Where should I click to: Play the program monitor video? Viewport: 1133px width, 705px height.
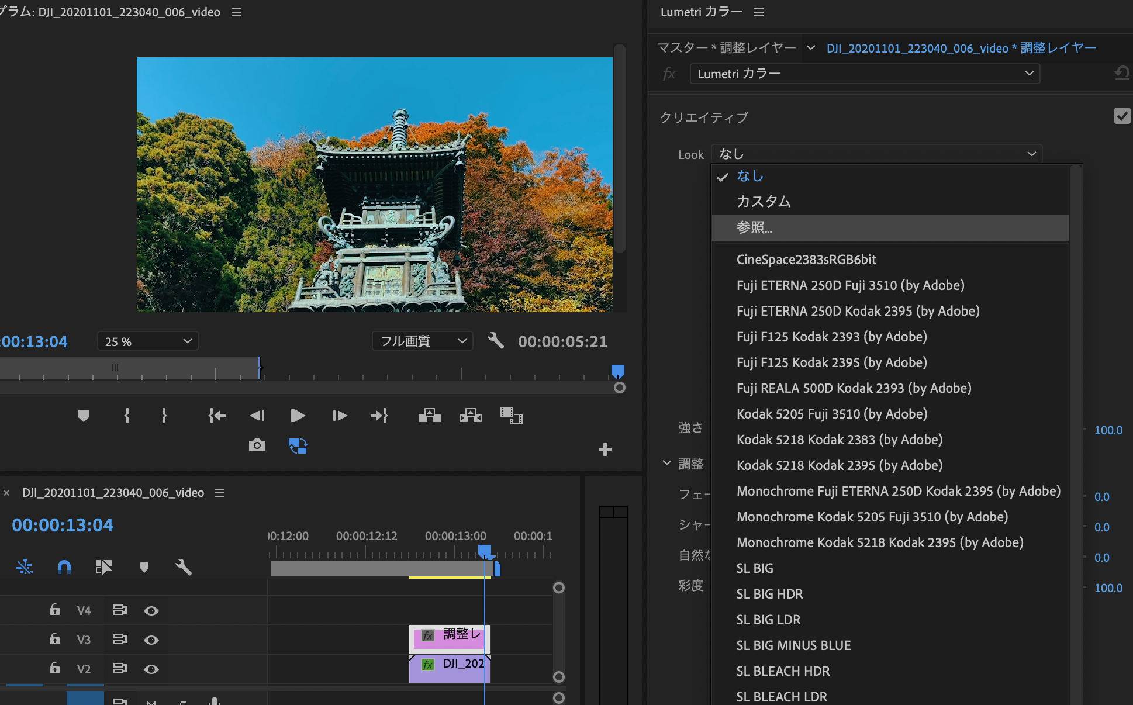[298, 416]
